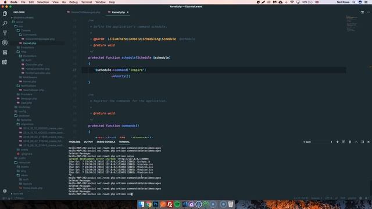The height and width of the screenshot is (209, 372).
Task: Open Controller.php in the Controllers folder
Action: pyautogui.click(x=34, y=64)
